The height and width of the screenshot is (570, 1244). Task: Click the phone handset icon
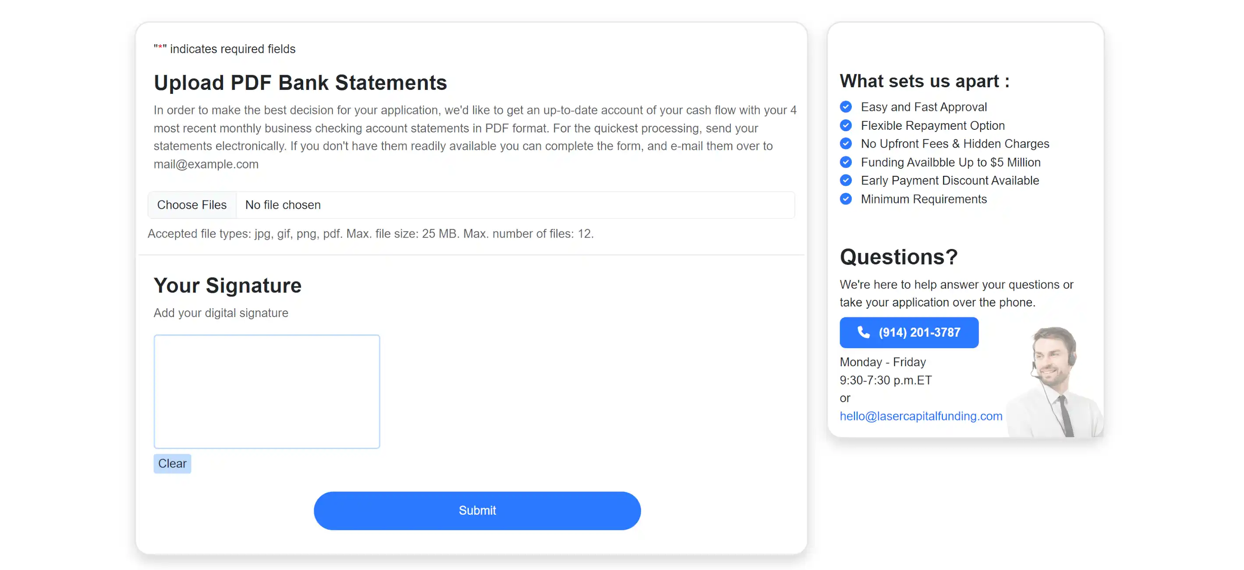864,332
